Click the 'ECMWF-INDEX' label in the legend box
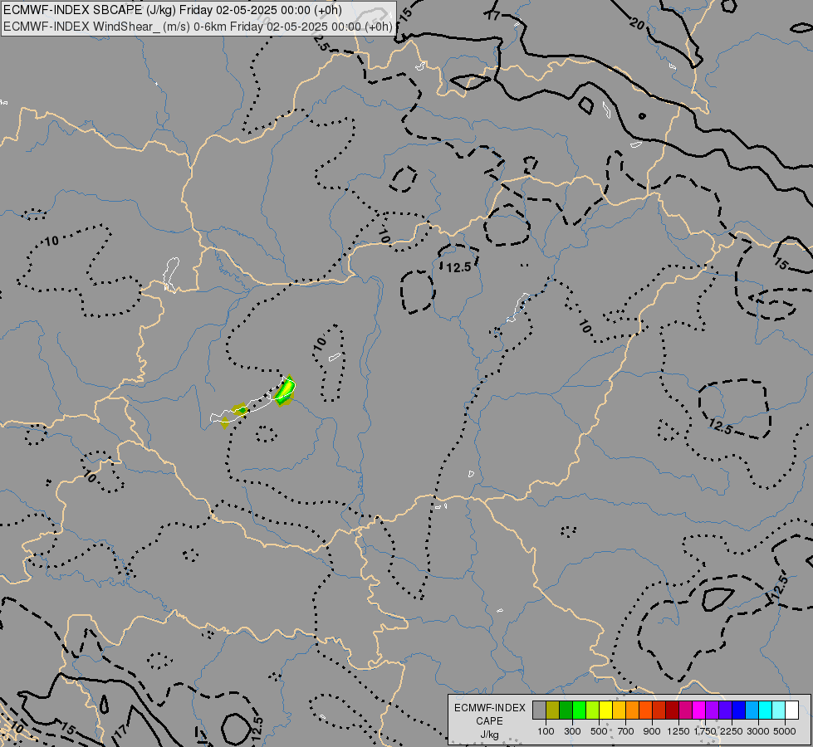 click(489, 708)
